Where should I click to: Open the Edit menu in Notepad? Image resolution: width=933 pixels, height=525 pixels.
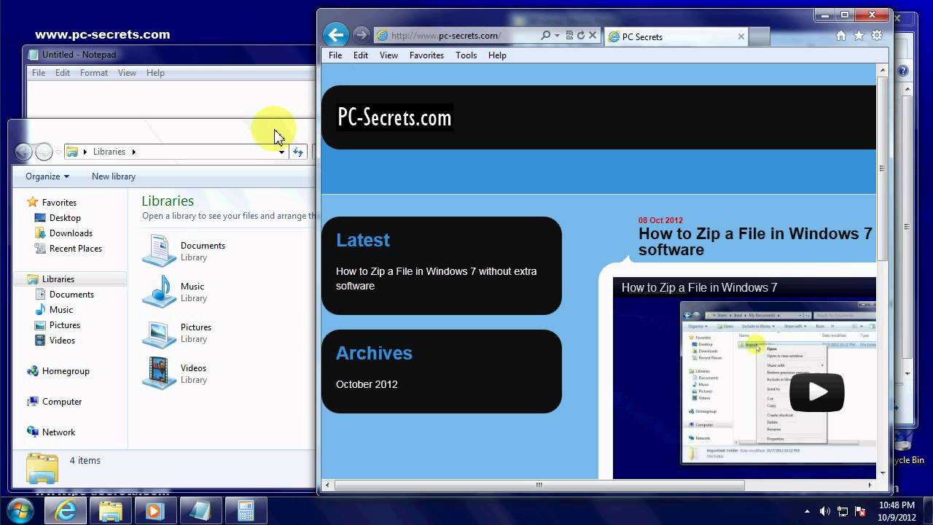(x=63, y=73)
